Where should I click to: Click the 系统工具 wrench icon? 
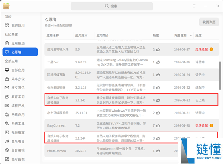point(7,124)
